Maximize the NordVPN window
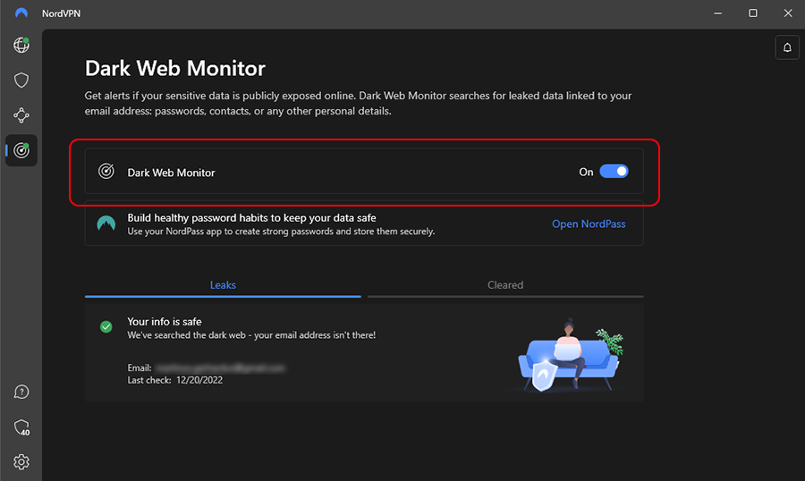 [x=752, y=13]
